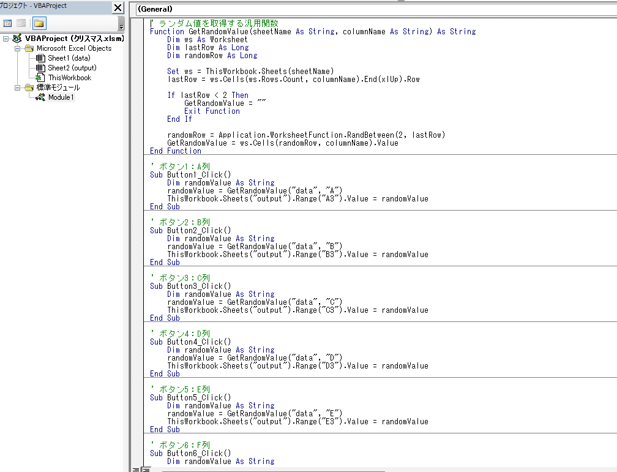617x472 pixels.
Task: Click the 'Dim lastRow As Long' line
Action: 208,48
